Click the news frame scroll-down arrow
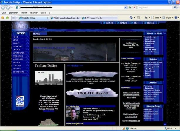The height and width of the screenshot is (131, 180). [x=165, y=124]
